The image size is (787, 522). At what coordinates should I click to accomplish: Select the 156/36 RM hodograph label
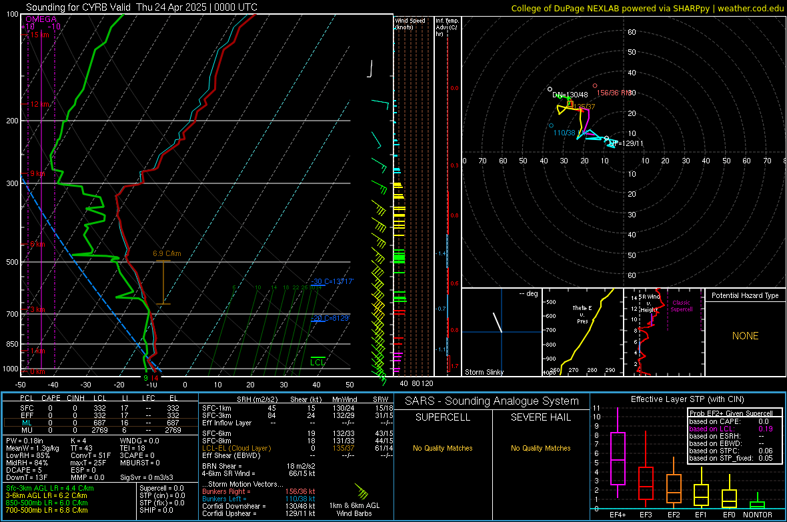[614, 93]
